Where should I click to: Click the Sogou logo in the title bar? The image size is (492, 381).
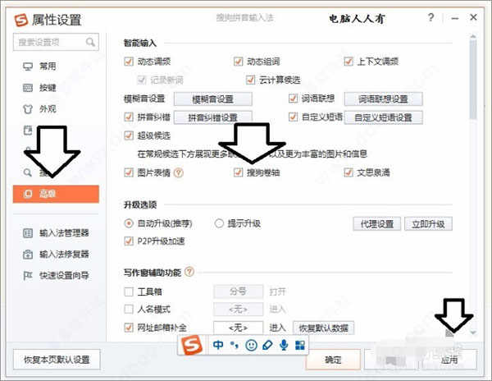[x=21, y=20]
